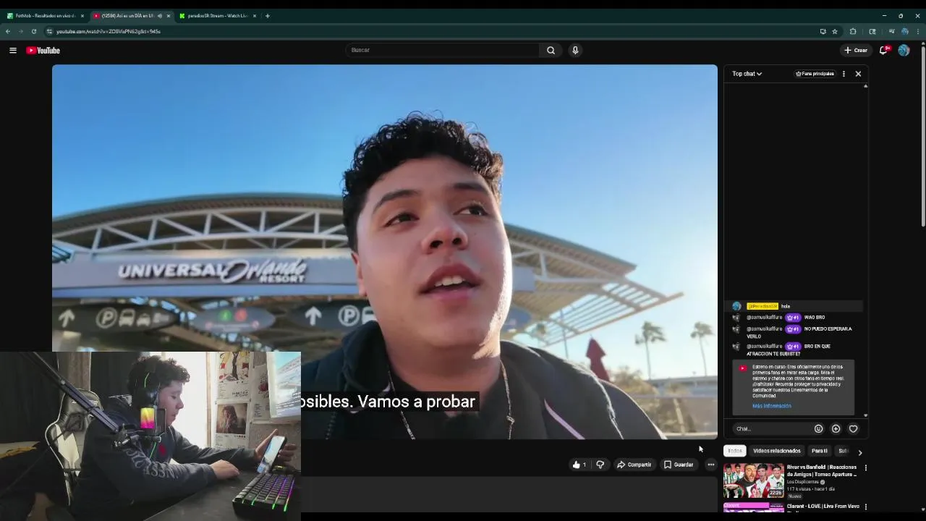
Task: Open the River vs Banfield video title
Action: pyautogui.click(x=823, y=470)
